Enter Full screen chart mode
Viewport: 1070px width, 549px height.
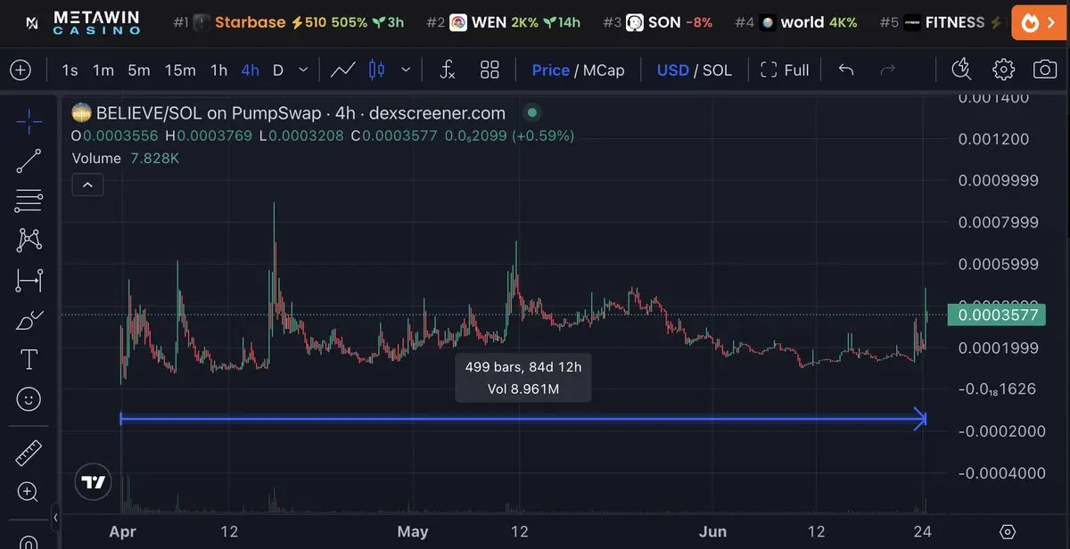click(785, 70)
